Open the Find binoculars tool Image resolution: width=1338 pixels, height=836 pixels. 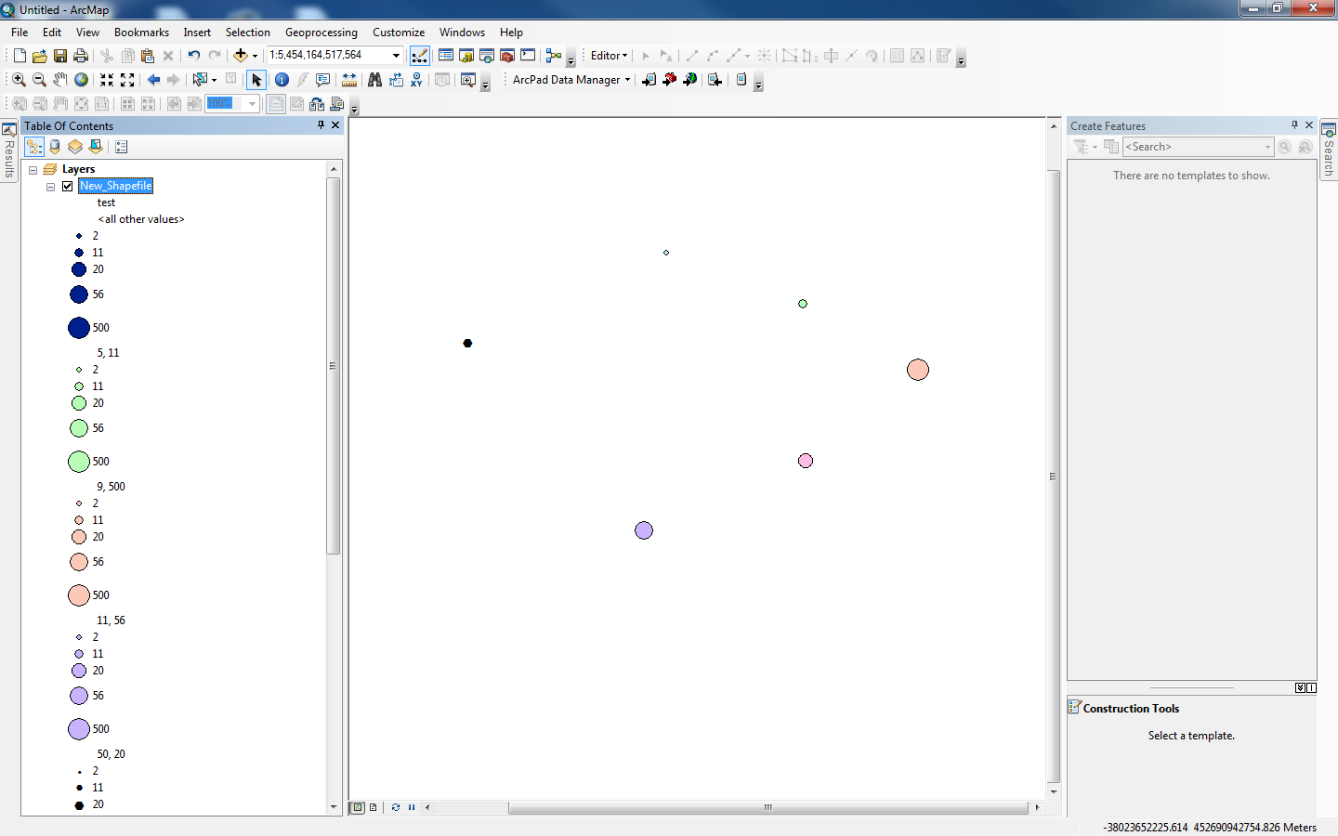[374, 80]
